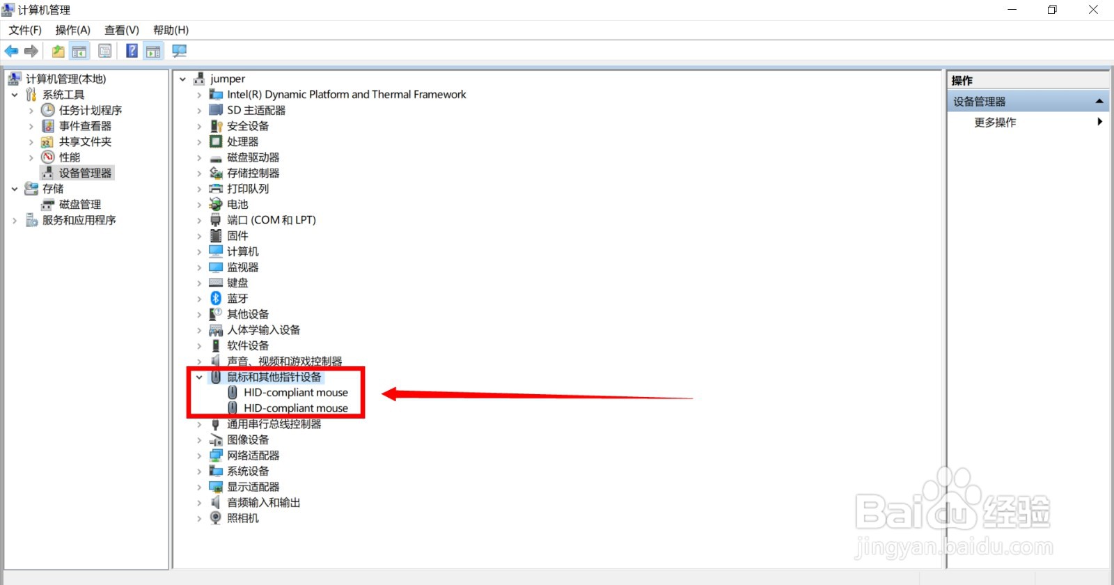Click the camera category icon

[216, 517]
